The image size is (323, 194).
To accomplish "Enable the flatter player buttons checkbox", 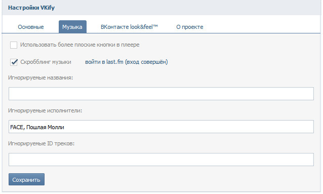I will tap(14, 45).
